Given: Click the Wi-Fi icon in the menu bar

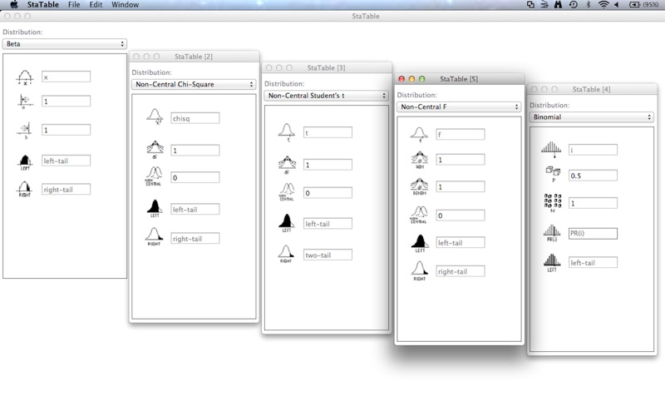Looking at the screenshot, I should (603, 5).
